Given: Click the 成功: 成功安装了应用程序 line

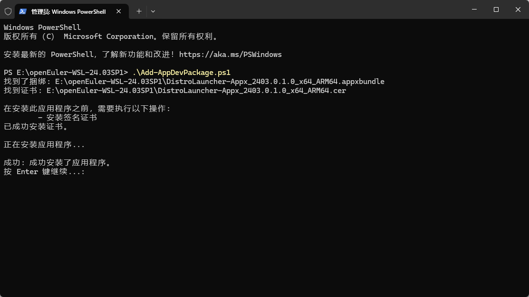Looking at the screenshot, I should pyautogui.click(x=58, y=163).
